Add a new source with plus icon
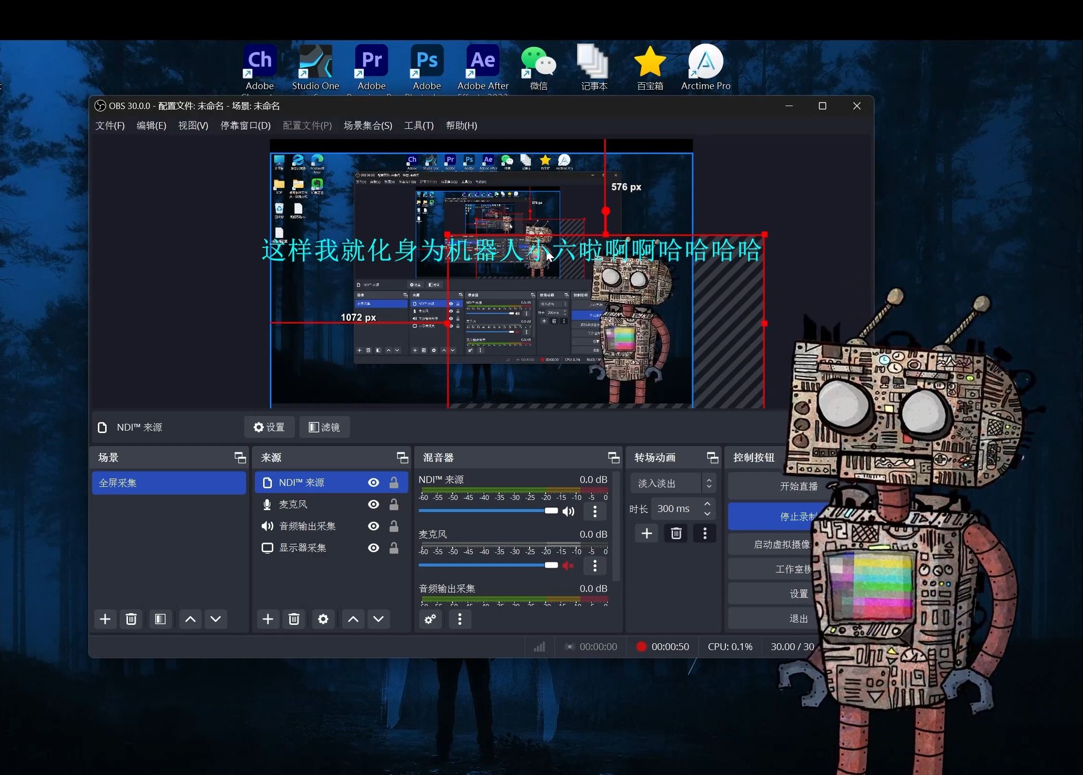Screen dimensions: 1083x775 [x=267, y=619]
